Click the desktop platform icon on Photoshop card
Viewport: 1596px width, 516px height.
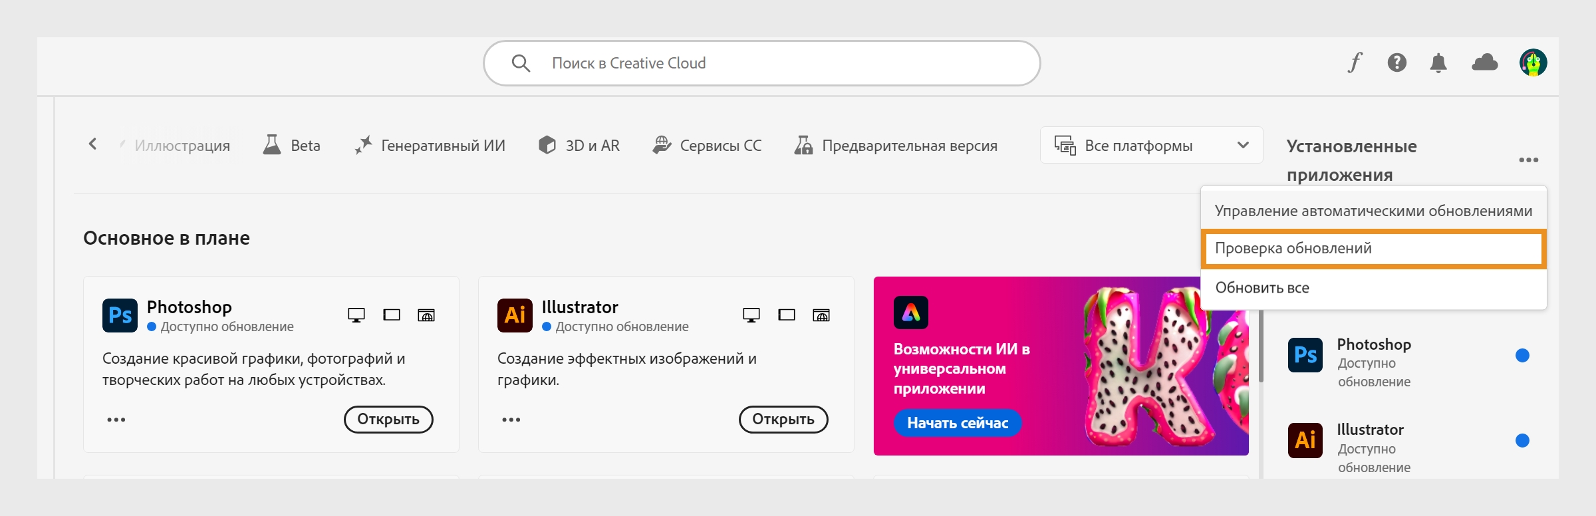(356, 315)
